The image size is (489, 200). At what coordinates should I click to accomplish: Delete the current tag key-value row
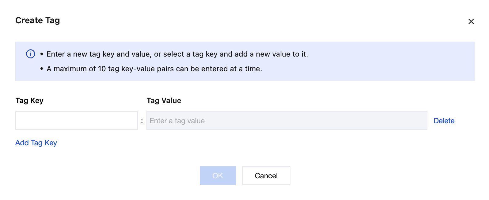coord(444,121)
